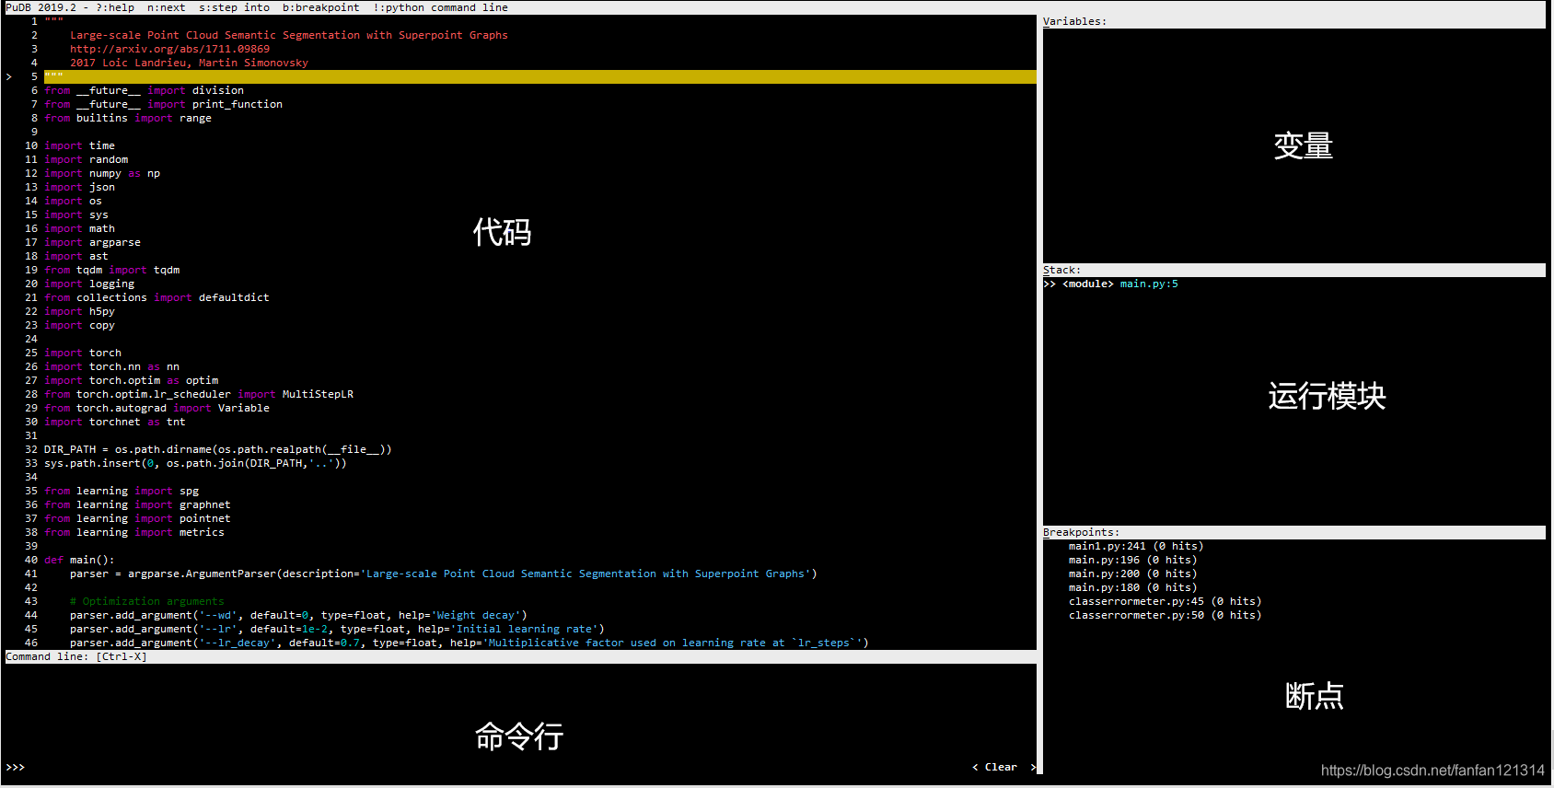1554x788 pixels.
Task: Click the right arrow beside Clear
Action: (1033, 767)
